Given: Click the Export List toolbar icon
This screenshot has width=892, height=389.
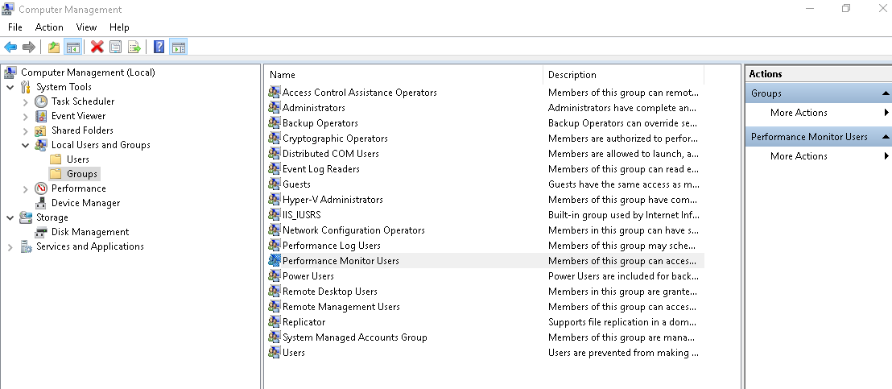Looking at the screenshot, I should tap(134, 48).
